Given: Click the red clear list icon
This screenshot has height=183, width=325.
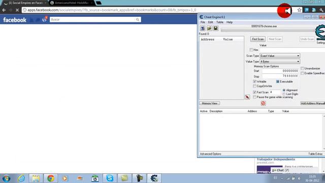Looking at the screenshot, I should [x=263, y=103].
